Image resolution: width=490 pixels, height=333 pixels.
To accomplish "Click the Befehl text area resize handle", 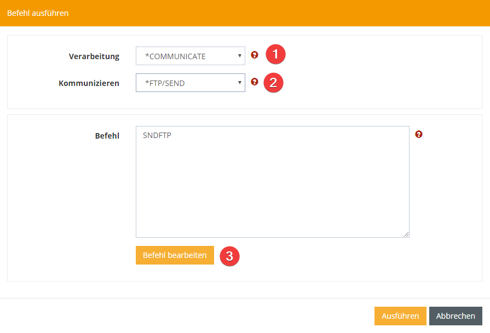I will tap(406, 234).
